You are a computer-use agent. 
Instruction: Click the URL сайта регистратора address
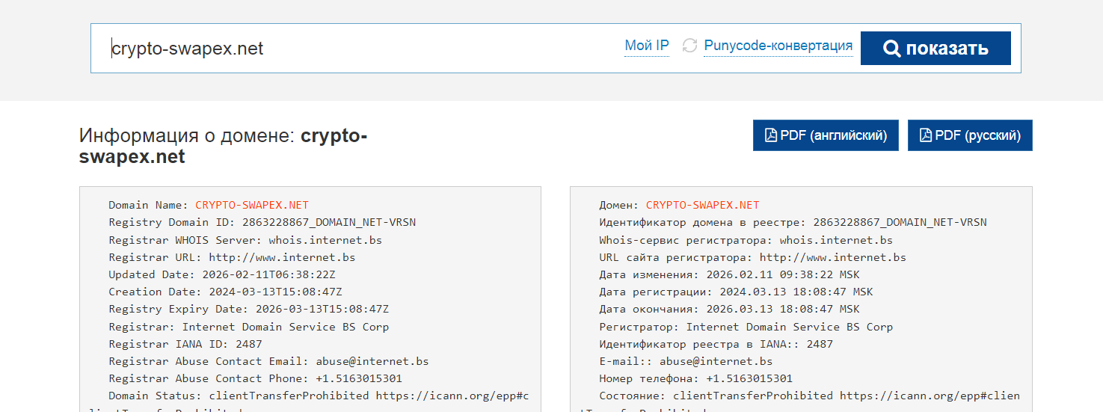(x=832, y=257)
